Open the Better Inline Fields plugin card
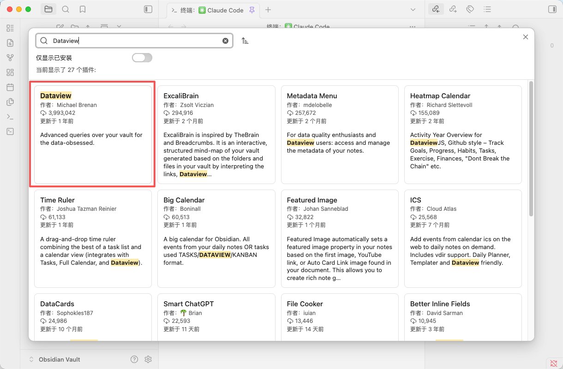The image size is (563, 369). pos(463,317)
